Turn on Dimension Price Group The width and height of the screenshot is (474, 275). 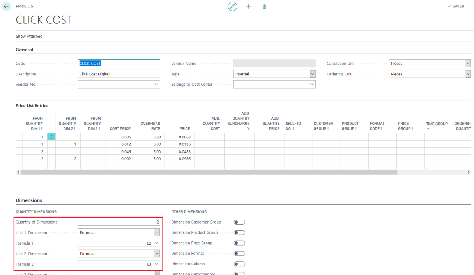[x=239, y=243]
